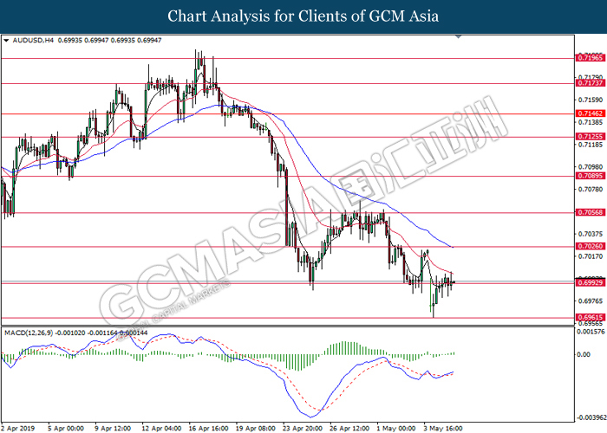Select the 0.71462 horizontal level label
Screen dimensions: 607x433
(x=590, y=113)
